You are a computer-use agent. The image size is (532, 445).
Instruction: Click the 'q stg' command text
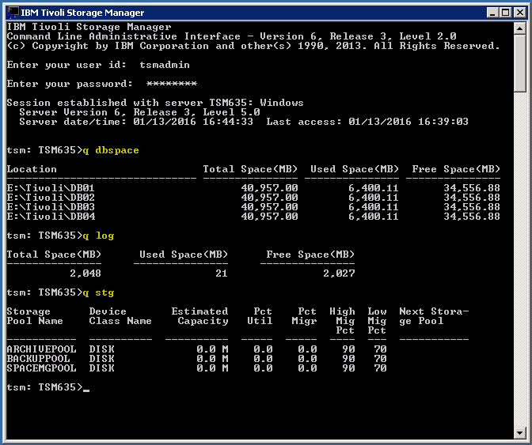pyautogui.click(x=98, y=292)
